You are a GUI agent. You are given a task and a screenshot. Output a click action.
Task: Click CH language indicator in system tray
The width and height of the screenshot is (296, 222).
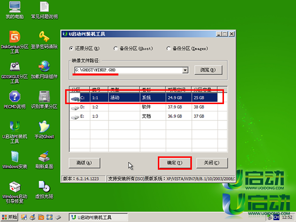276,218
